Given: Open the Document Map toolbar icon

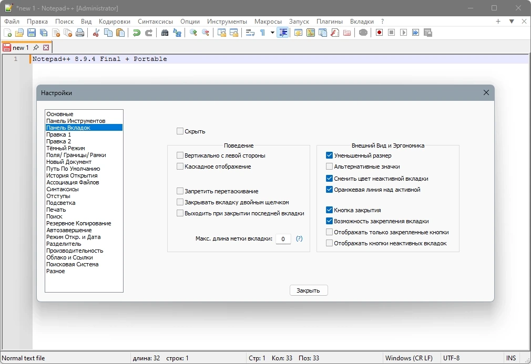Looking at the screenshot, I should (x=311, y=33).
